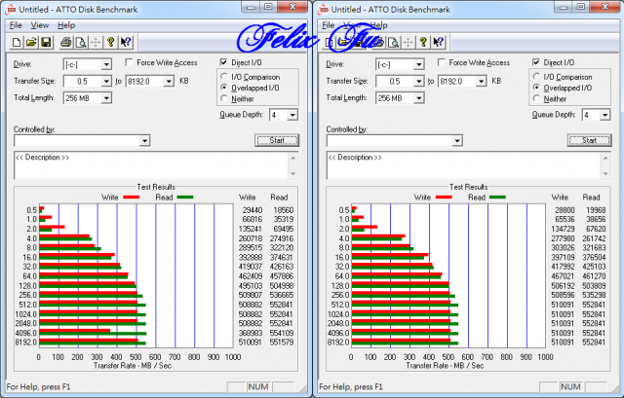Screen dimensions: 624x398
Task: Expand Controlled by dropdown in left window
Action: (x=145, y=140)
